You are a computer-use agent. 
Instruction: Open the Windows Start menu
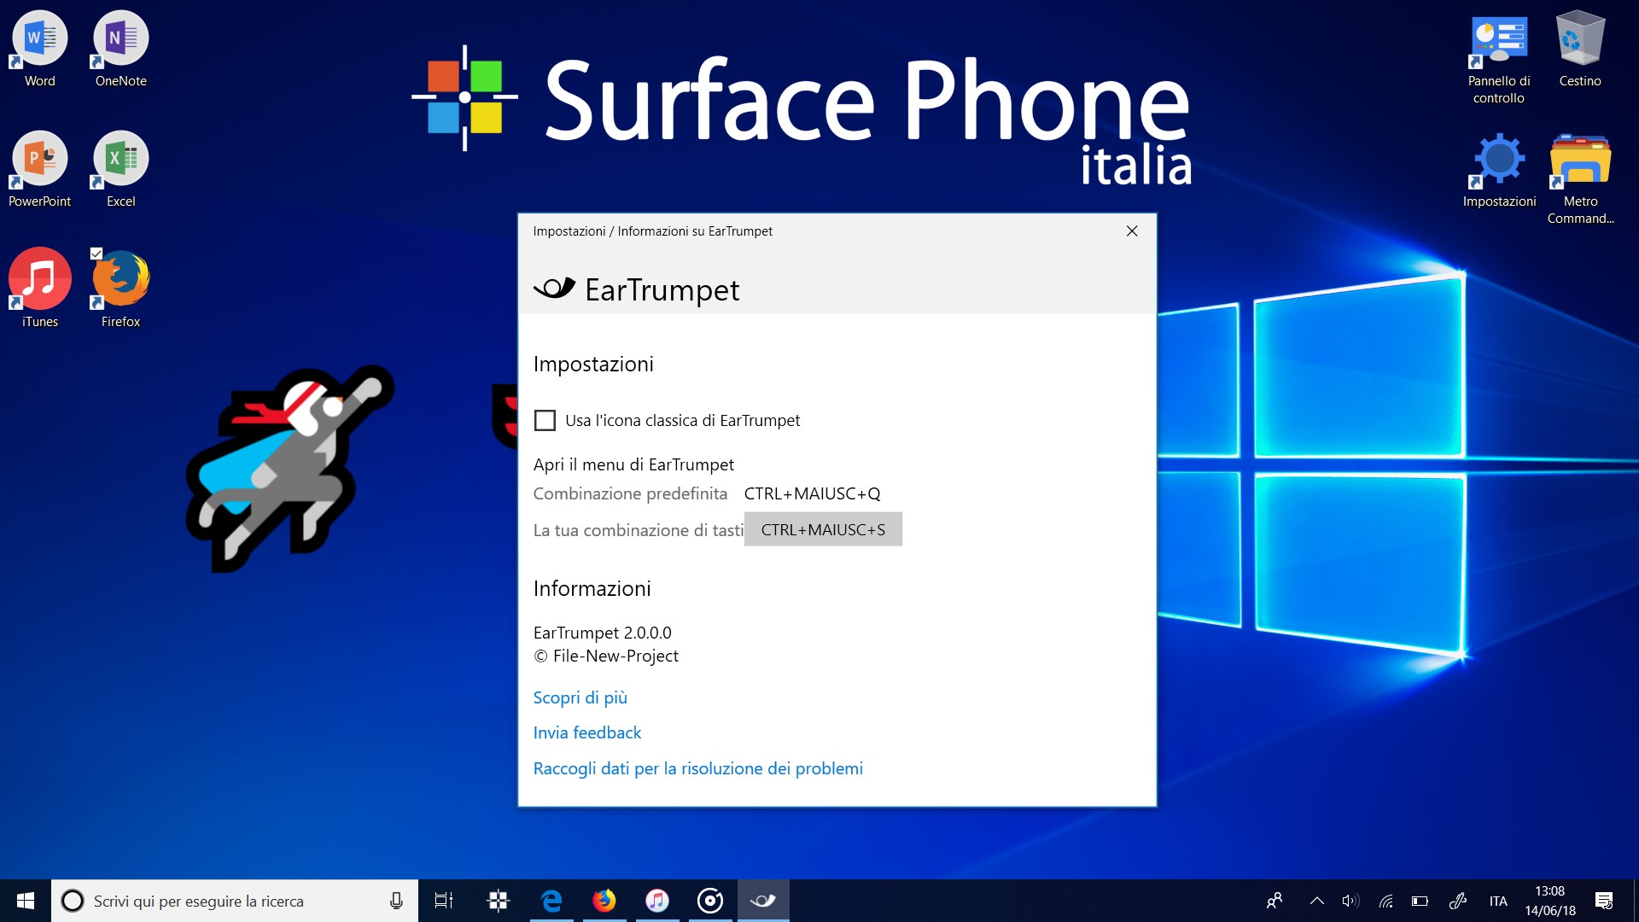pyautogui.click(x=26, y=901)
